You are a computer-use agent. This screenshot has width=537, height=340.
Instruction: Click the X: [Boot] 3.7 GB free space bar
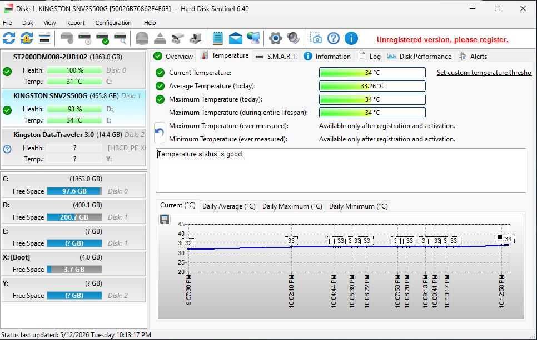click(x=74, y=270)
